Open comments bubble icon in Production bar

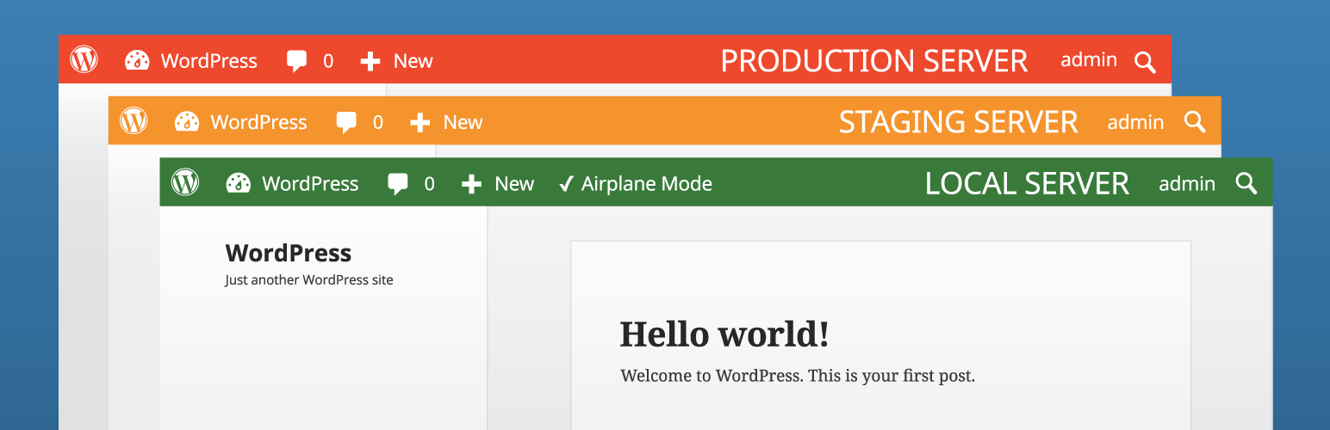(297, 62)
